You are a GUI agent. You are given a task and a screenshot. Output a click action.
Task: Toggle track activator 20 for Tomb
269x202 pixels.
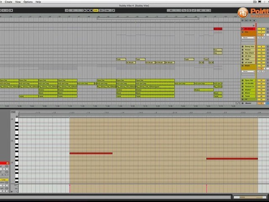[x=261, y=96]
